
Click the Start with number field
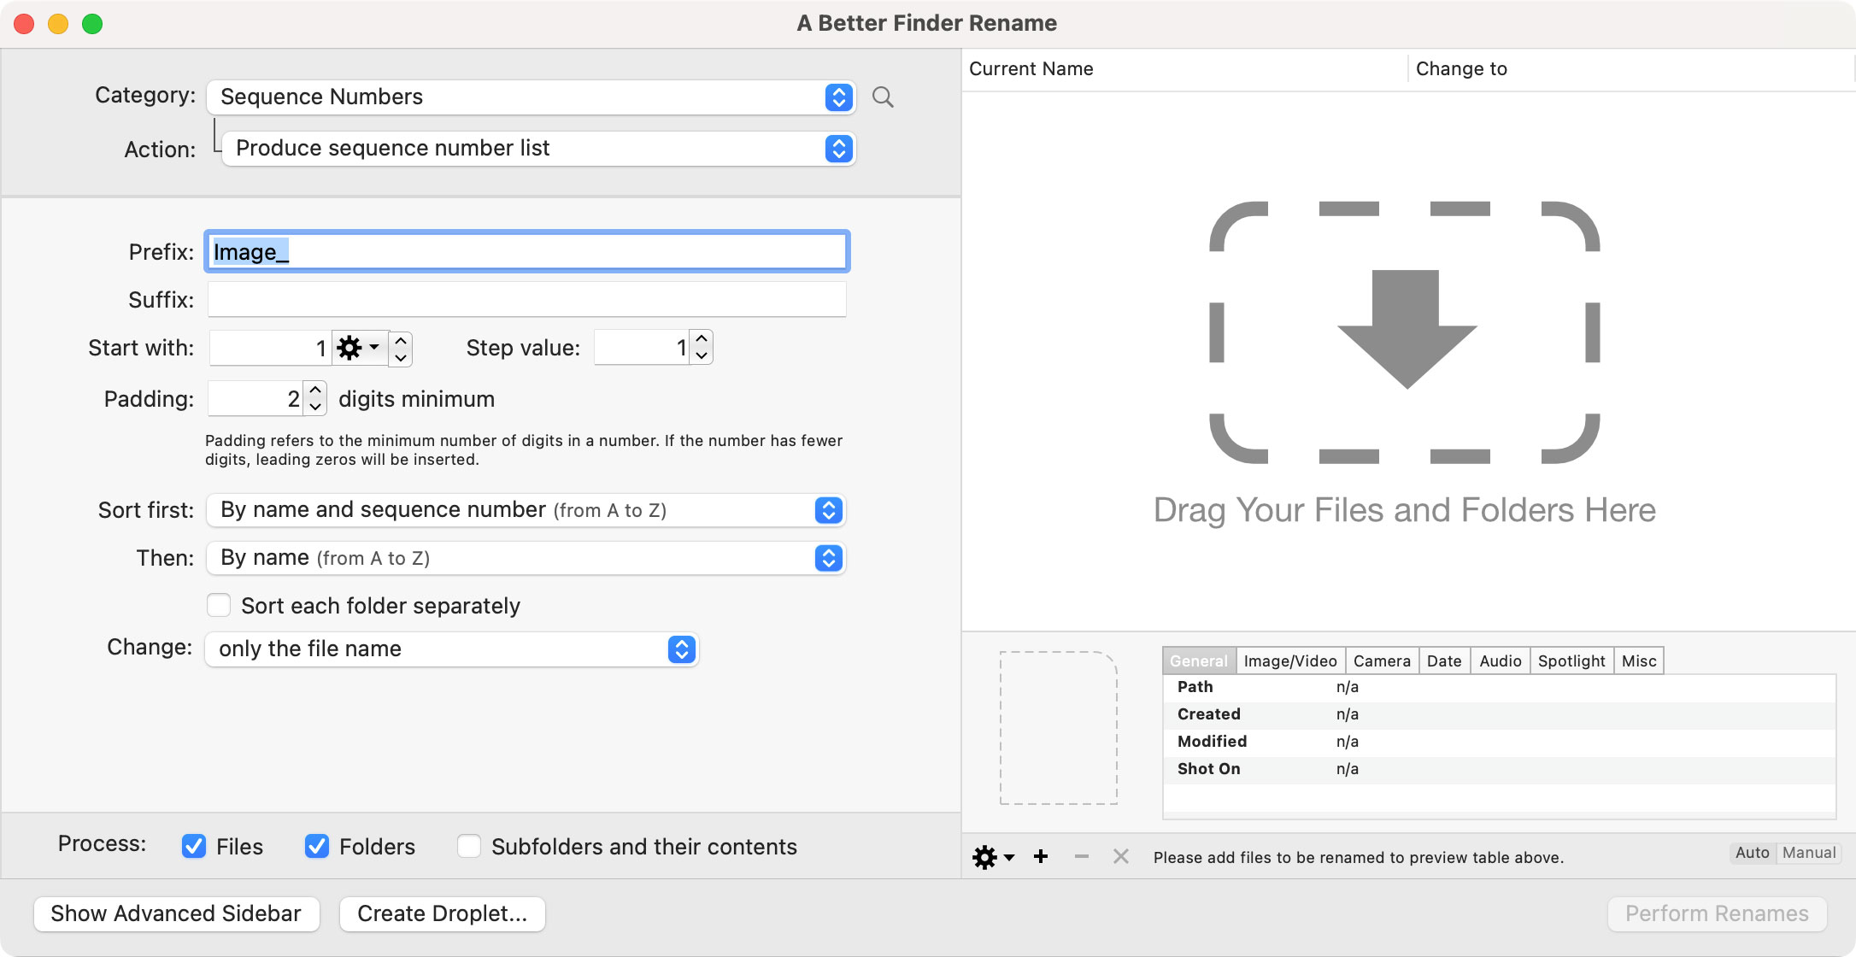(x=270, y=348)
